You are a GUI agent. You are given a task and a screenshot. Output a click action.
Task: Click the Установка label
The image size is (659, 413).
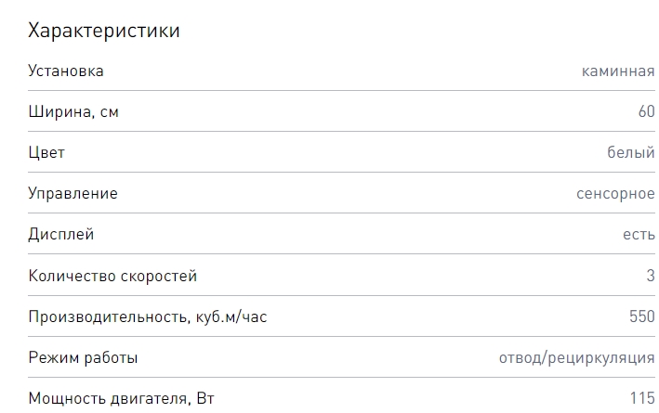pyautogui.click(x=66, y=71)
